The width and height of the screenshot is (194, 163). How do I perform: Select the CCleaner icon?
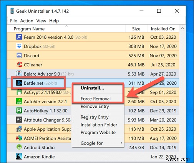19,64
